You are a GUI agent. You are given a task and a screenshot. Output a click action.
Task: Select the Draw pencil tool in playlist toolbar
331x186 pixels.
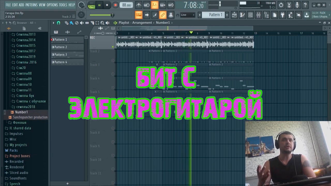point(66,23)
